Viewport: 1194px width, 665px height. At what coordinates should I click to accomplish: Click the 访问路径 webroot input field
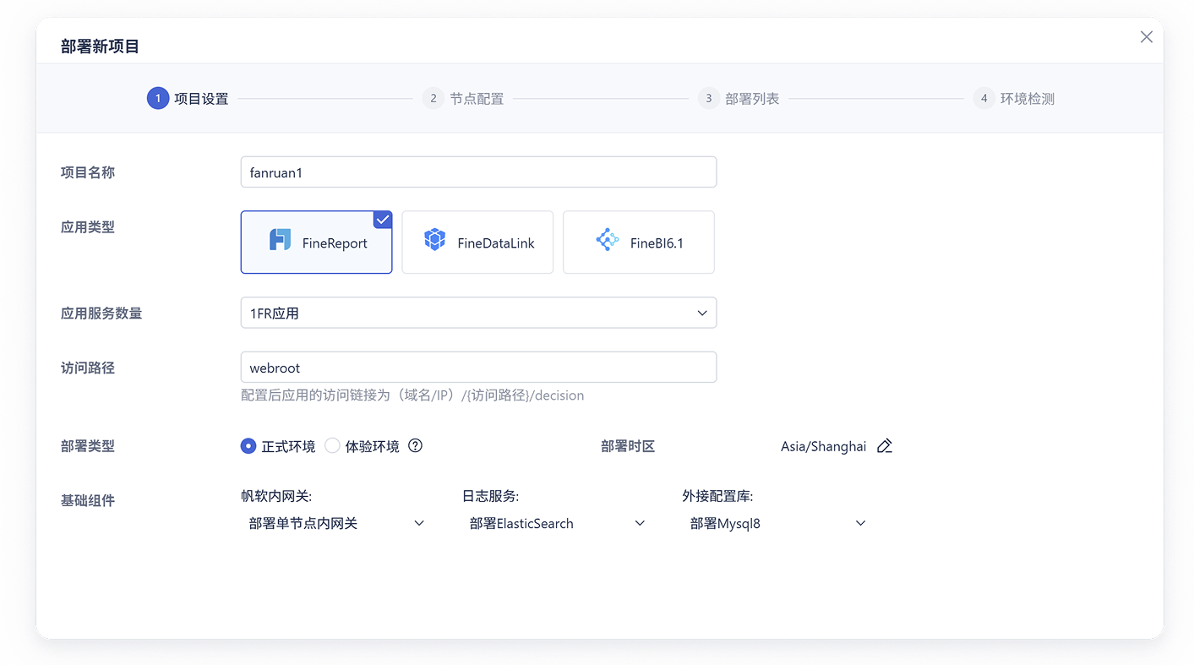tap(478, 368)
